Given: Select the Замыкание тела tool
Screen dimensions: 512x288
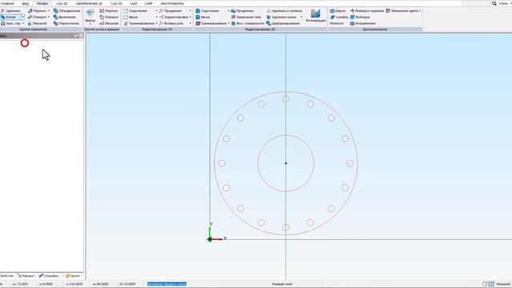Looking at the screenshot, I should [x=246, y=17].
